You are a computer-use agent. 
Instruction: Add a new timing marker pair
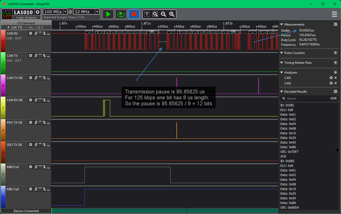coord(335,63)
